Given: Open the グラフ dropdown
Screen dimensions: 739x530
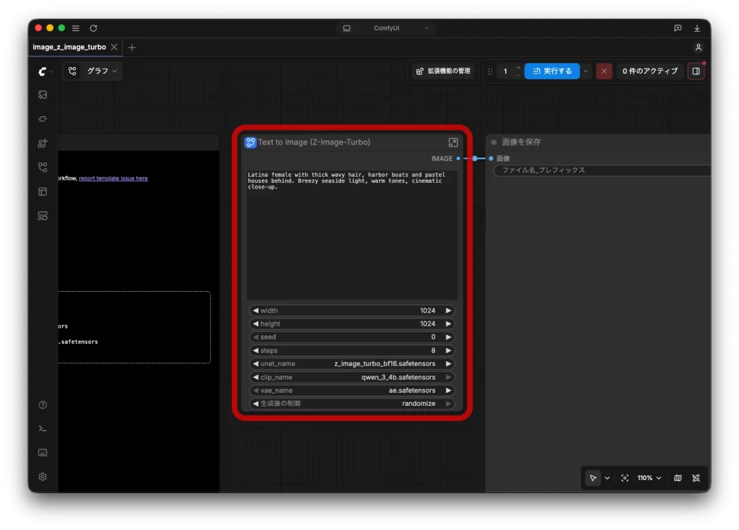Looking at the screenshot, I should coord(102,71).
